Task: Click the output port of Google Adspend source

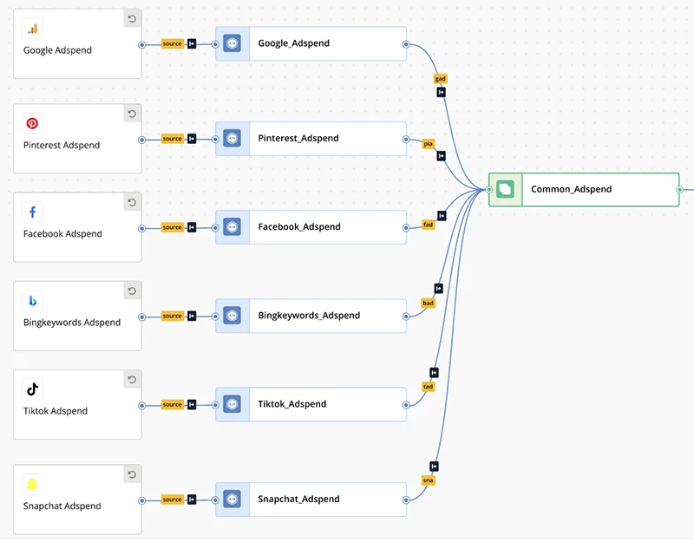Action: point(142,45)
